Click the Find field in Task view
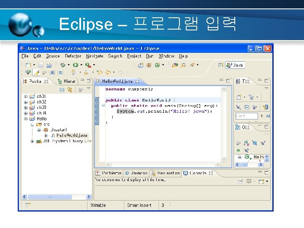304x228 pixels. pyautogui.click(x=247, y=116)
